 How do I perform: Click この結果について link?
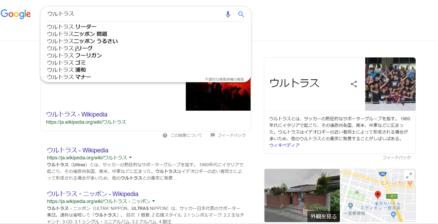(x=186, y=135)
